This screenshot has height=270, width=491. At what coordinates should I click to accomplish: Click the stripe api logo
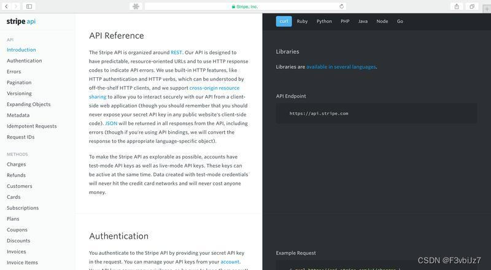[x=21, y=21]
